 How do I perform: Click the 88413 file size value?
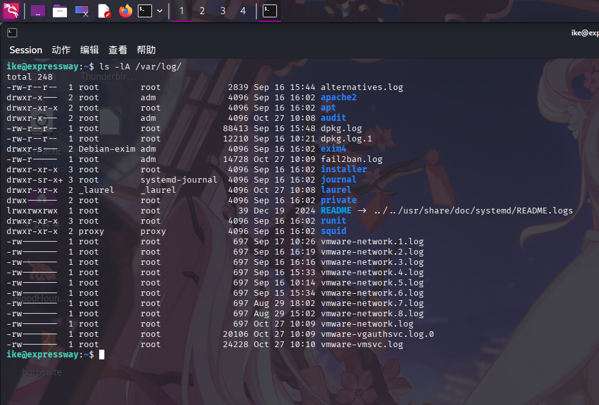click(x=236, y=129)
